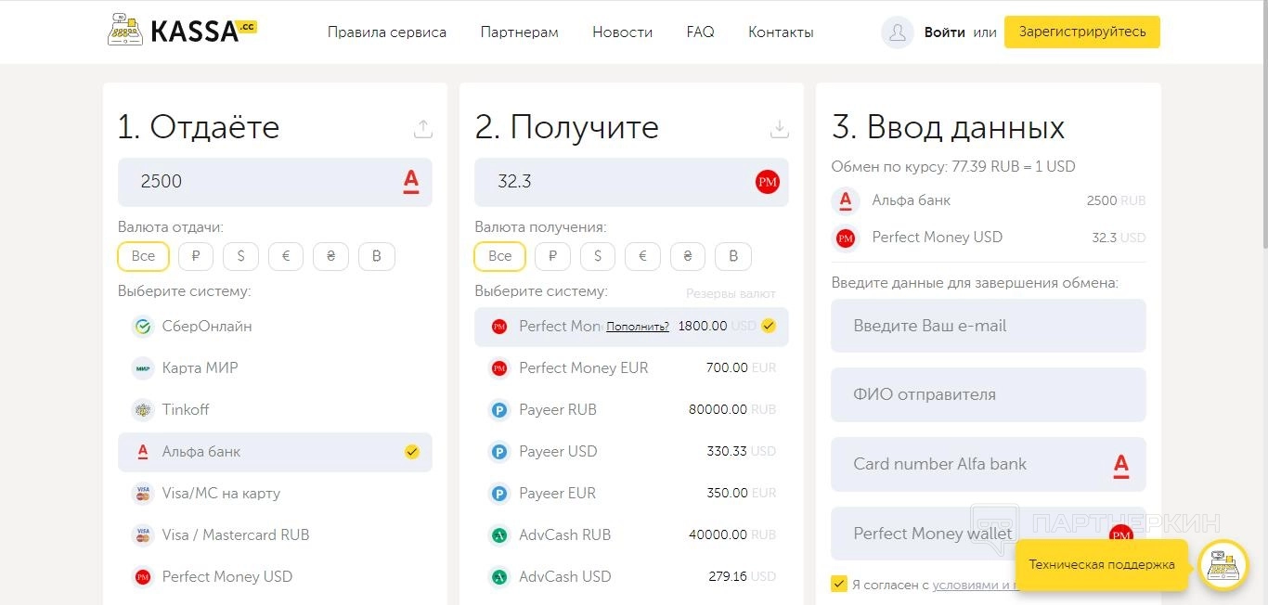This screenshot has width=1268, height=605.
Task: Click the Payeer RUB icon
Action: [499, 410]
